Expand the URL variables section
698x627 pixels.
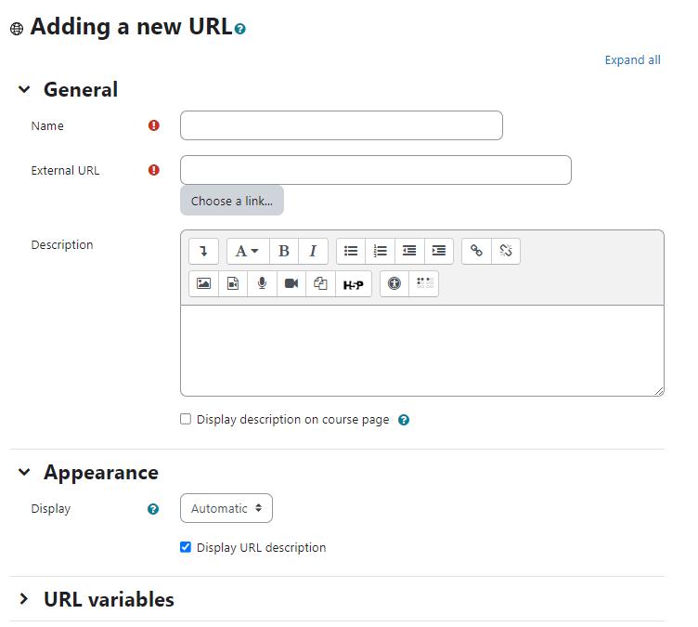(24, 599)
